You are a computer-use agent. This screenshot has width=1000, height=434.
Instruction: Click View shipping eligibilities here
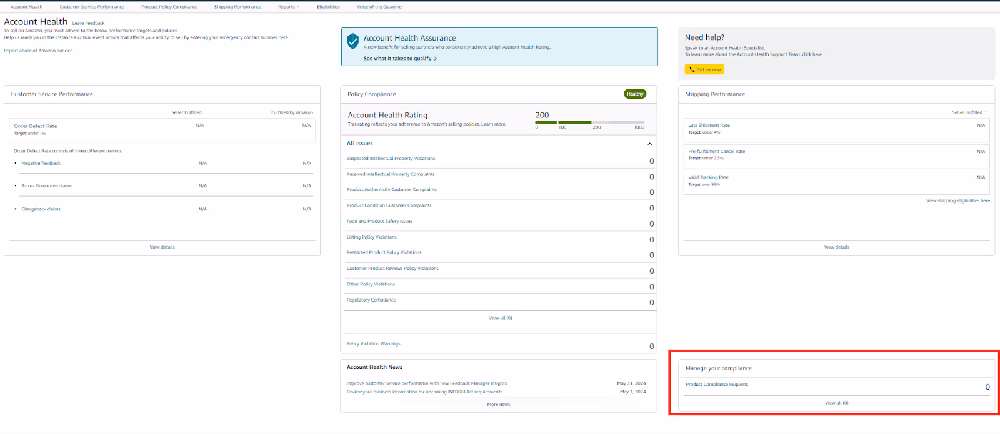coord(958,201)
